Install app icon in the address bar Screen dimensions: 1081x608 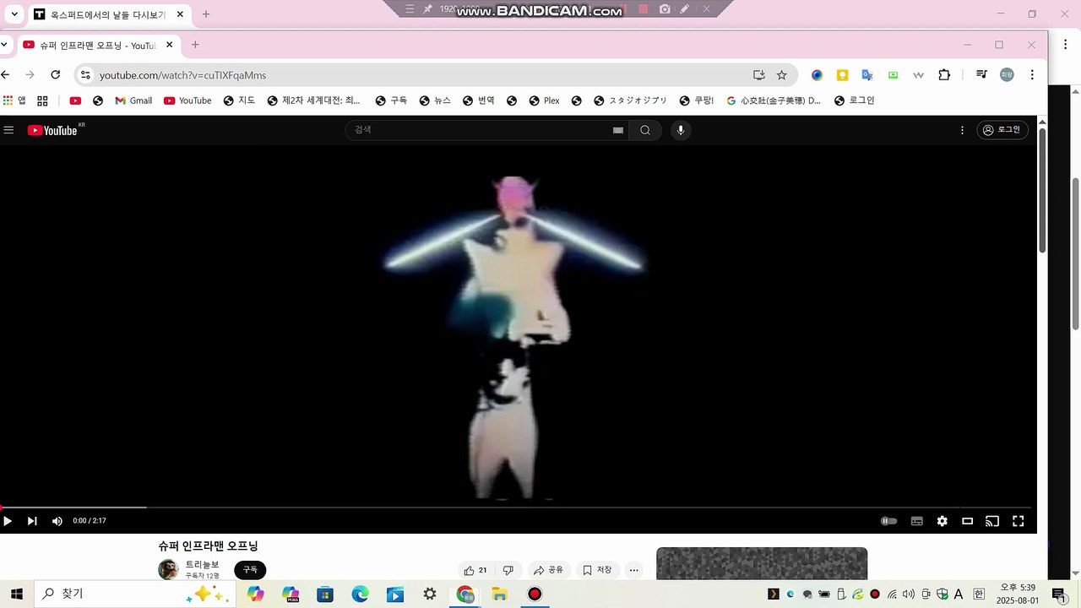point(758,75)
